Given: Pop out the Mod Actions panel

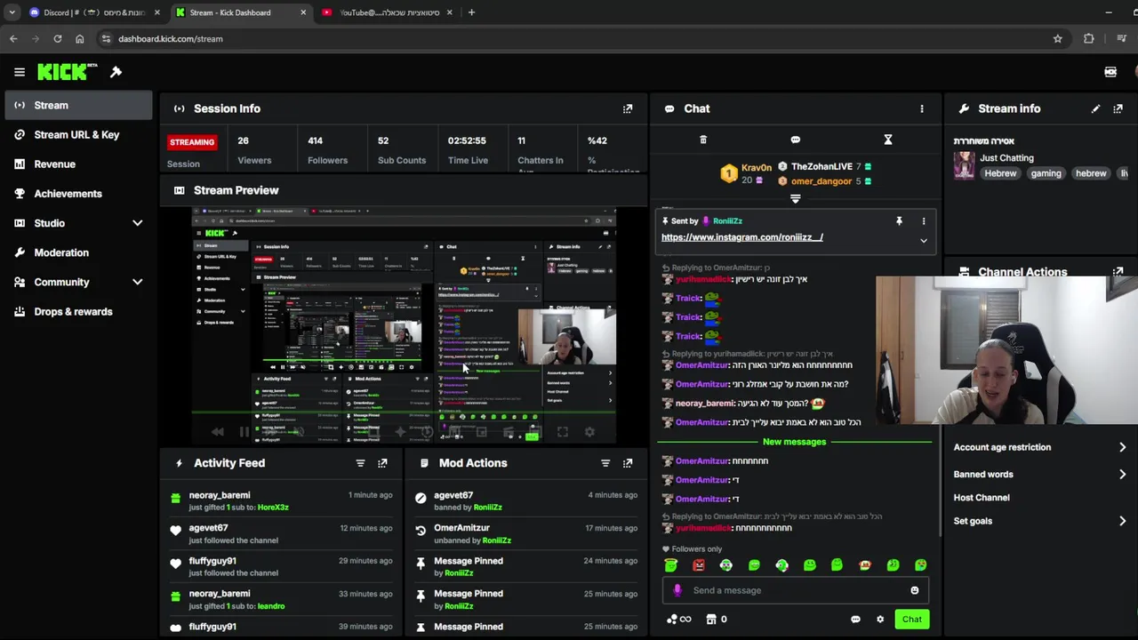Looking at the screenshot, I should coord(628,463).
